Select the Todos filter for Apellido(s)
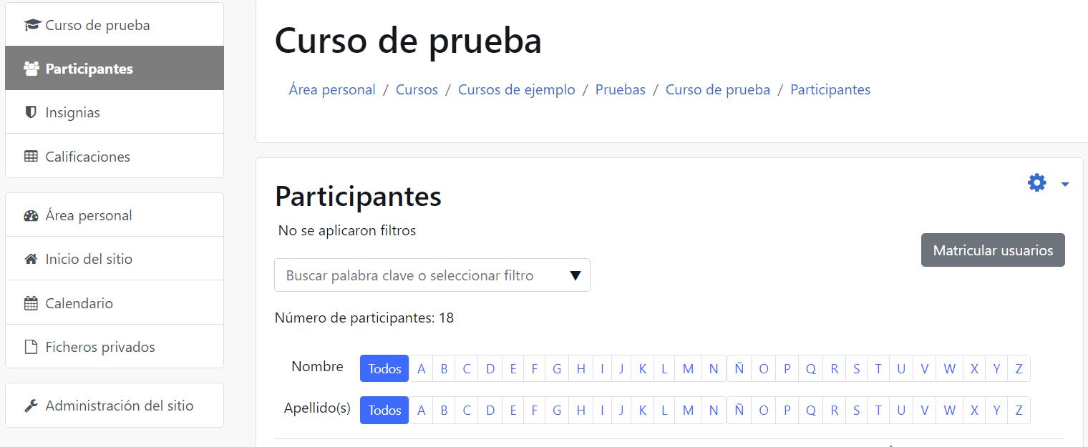The height and width of the screenshot is (447, 1088). tap(384, 410)
